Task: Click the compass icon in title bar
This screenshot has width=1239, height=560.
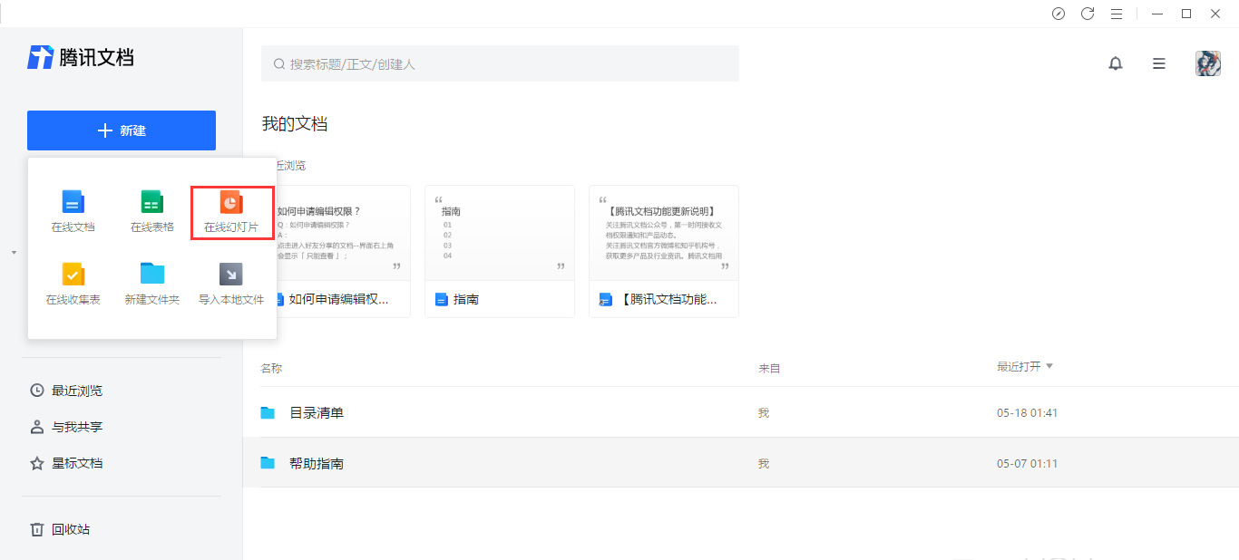Action: point(1059,14)
